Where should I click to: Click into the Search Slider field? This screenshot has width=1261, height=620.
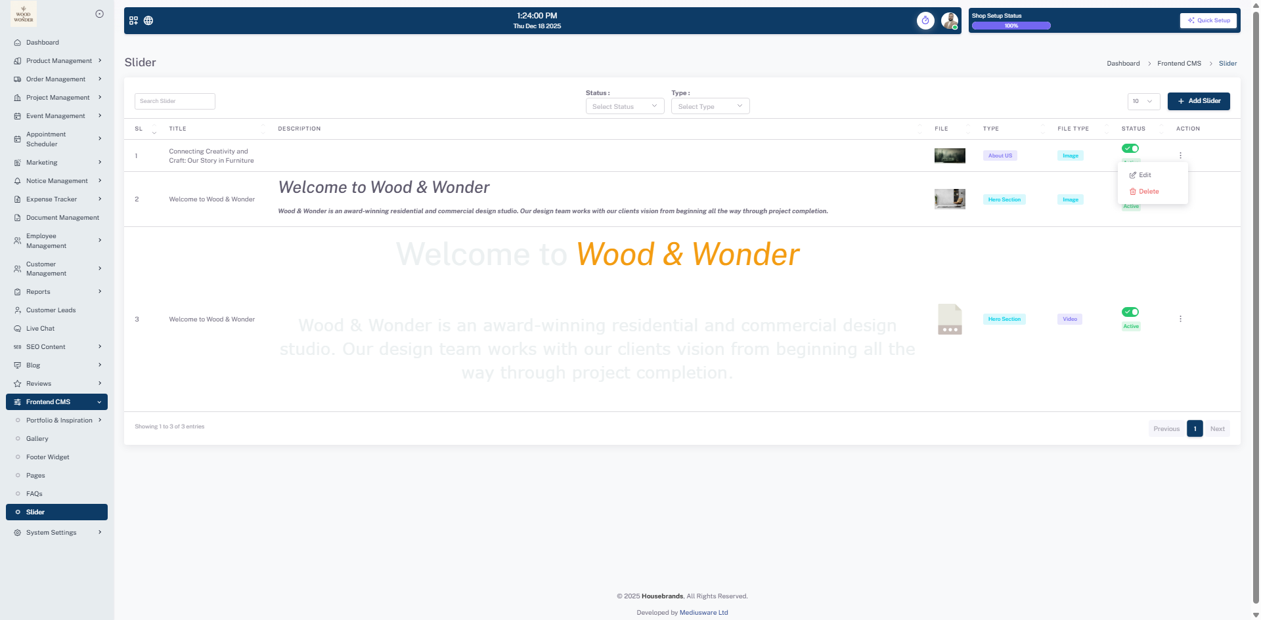coord(175,101)
